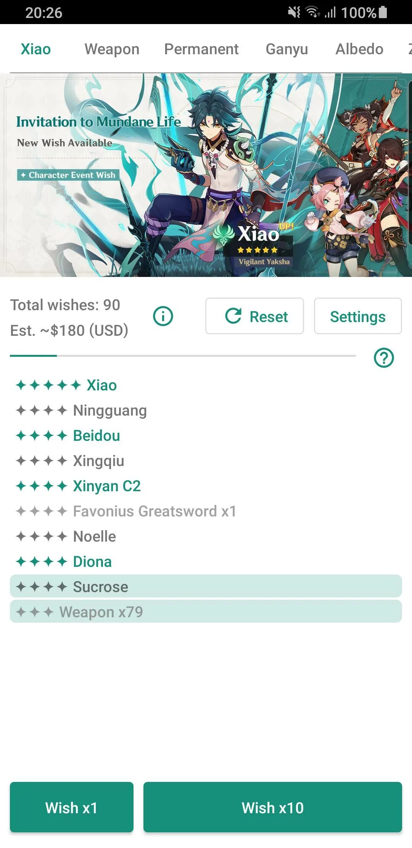Tap the battery icon in status bar
Image resolution: width=412 pixels, height=848 pixels.
coord(383,12)
